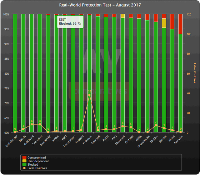Toggle the User dependent legend entry
This screenshot has width=200, height=175.
[x=36, y=161]
